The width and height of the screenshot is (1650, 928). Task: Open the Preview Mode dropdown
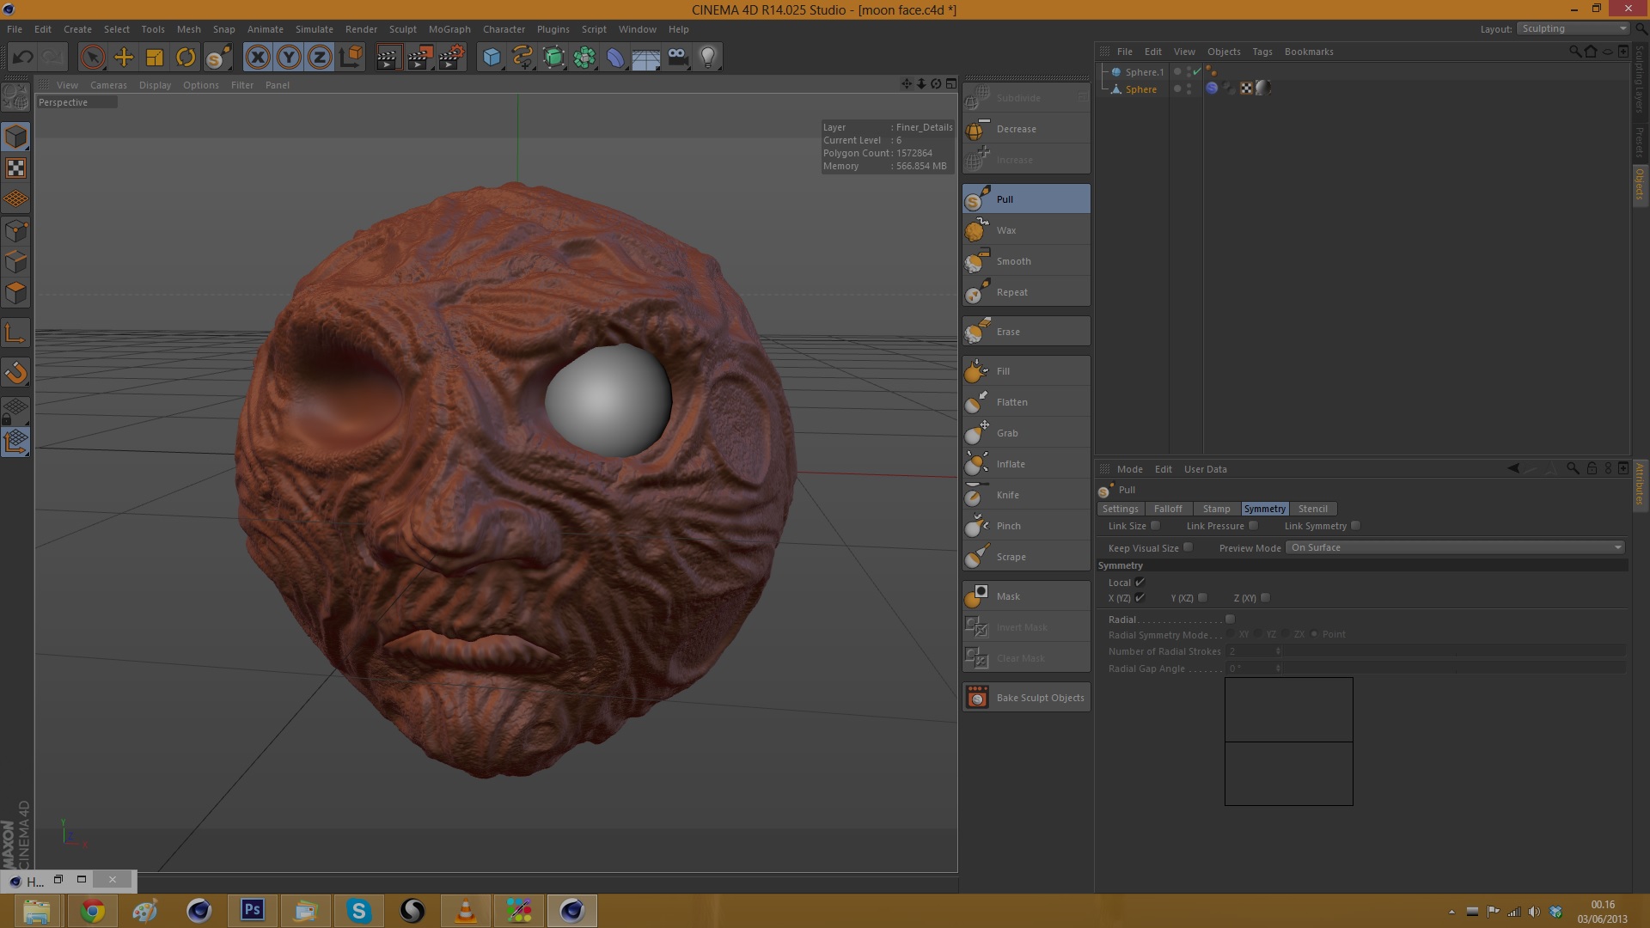1455,547
